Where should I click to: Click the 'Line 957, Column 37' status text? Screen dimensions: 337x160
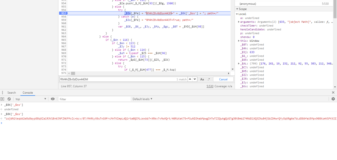click(x=74, y=86)
